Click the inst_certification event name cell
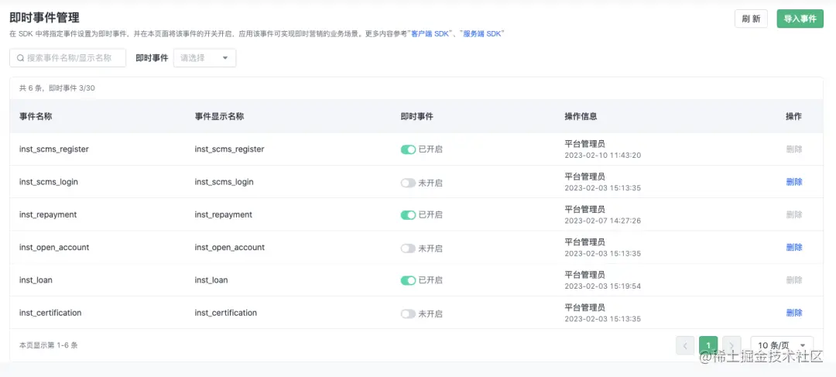 (x=50, y=313)
